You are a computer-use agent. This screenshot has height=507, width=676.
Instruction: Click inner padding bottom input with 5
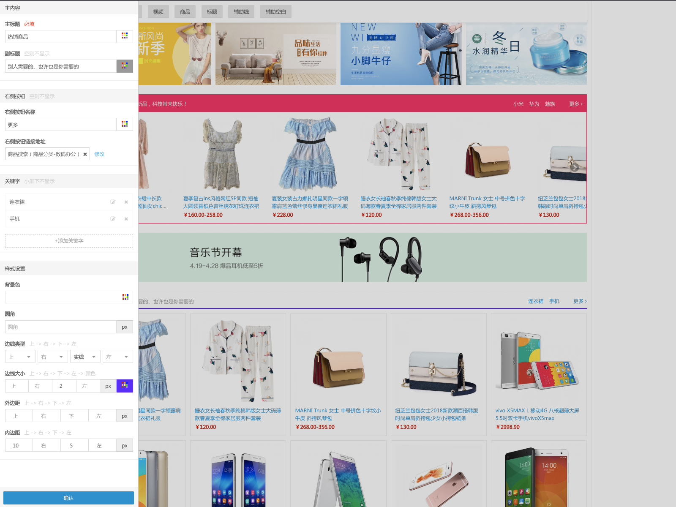[75, 445]
